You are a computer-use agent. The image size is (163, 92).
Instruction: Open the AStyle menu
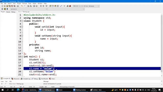(34, 3)
